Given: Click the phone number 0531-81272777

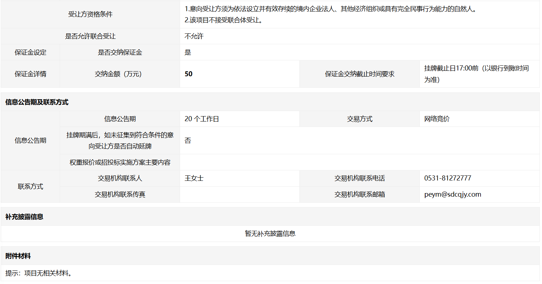Looking at the screenshot, I should (447, 178).
